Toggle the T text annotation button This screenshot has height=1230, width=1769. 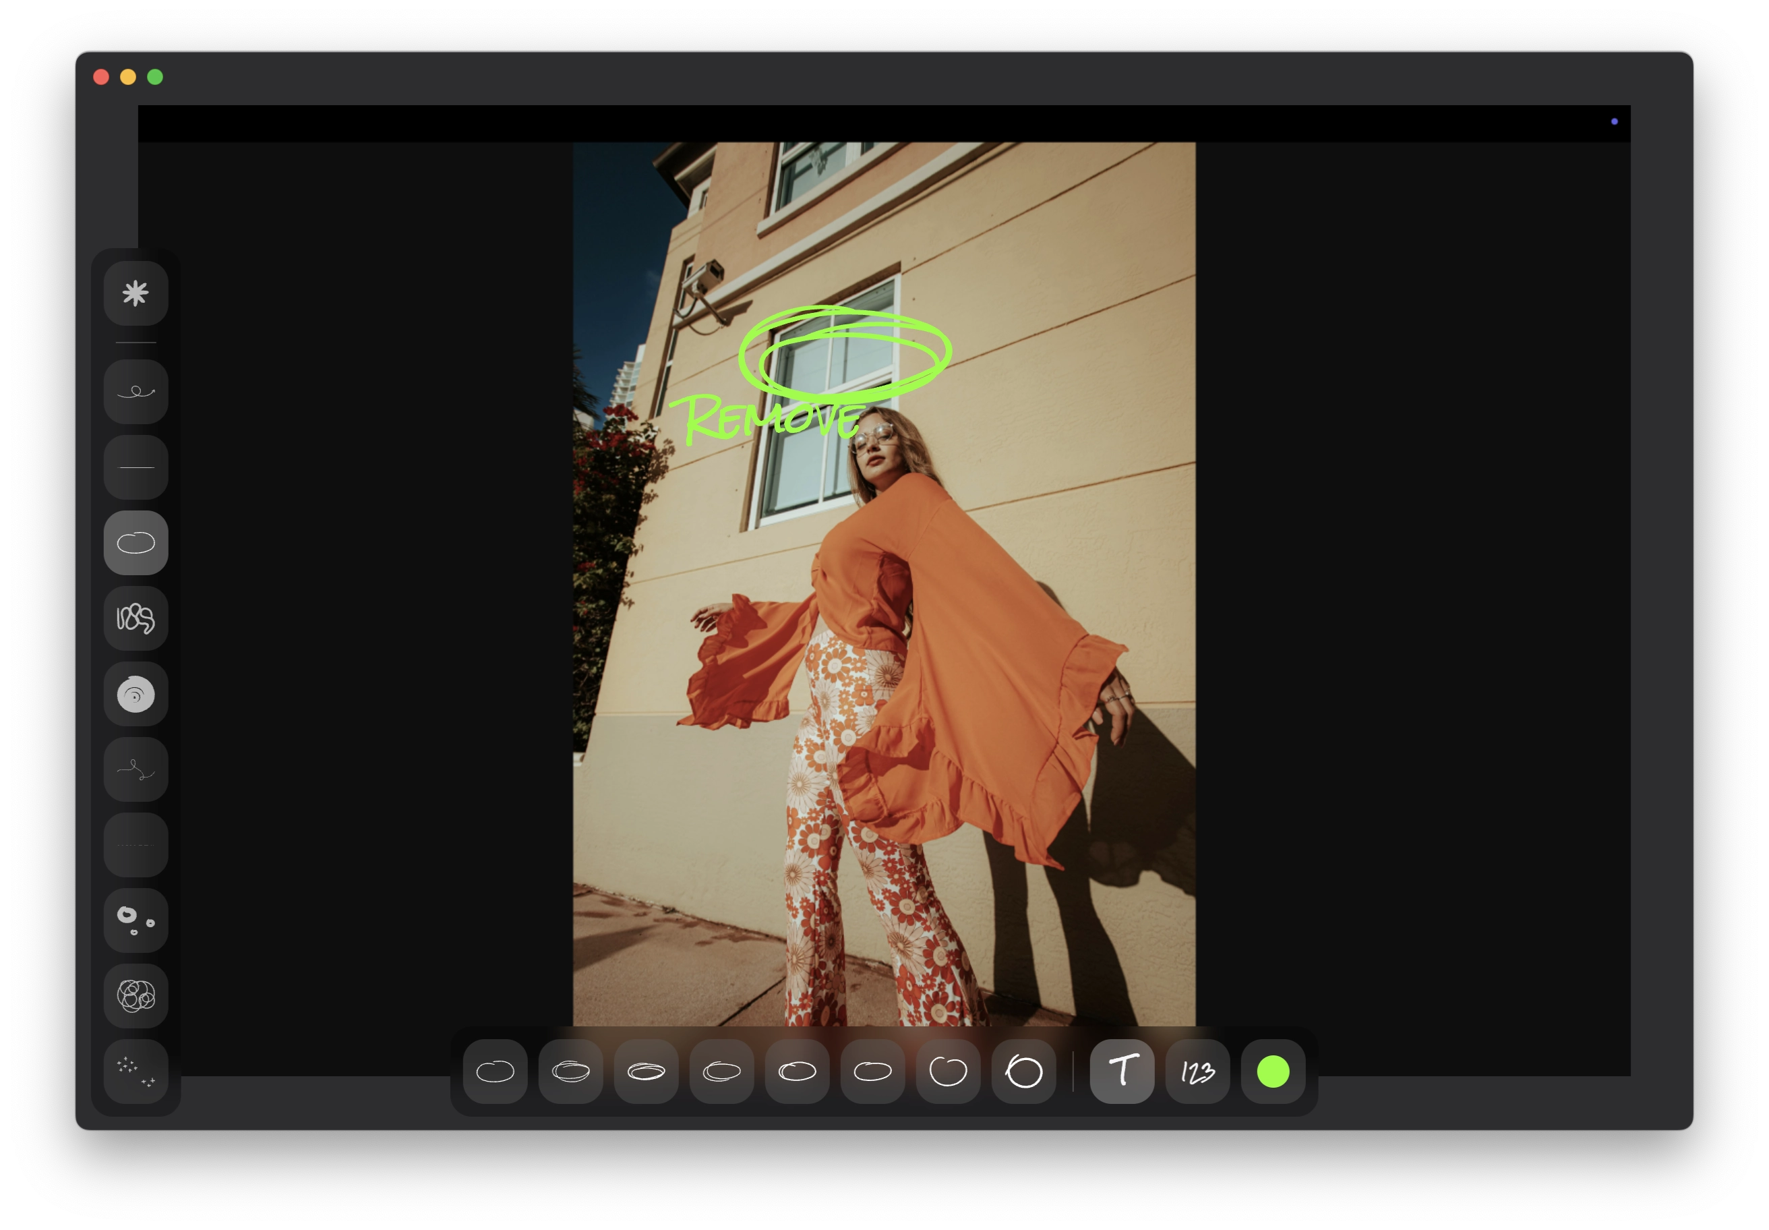1122,1072
